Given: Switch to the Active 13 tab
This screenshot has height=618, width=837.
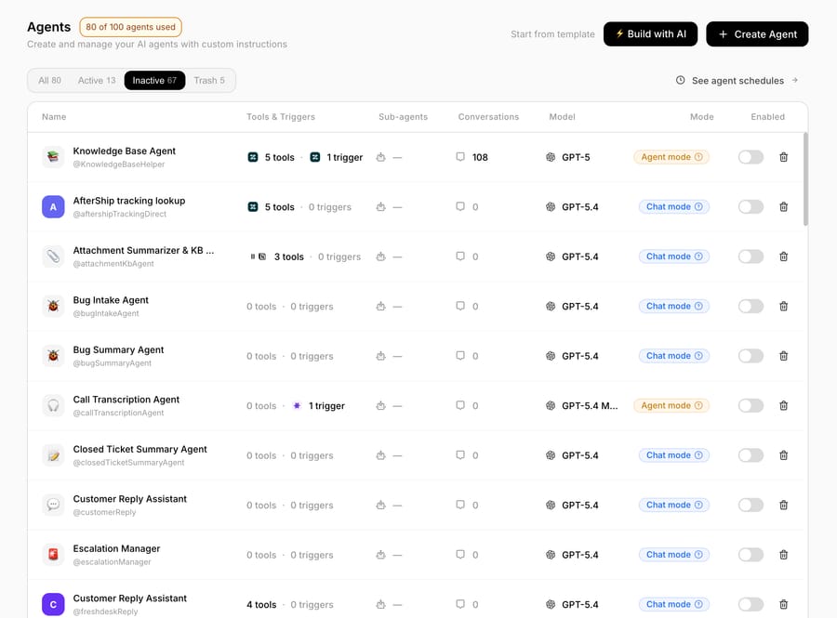Looking at the screenshot, I should (x=97, y=81).
